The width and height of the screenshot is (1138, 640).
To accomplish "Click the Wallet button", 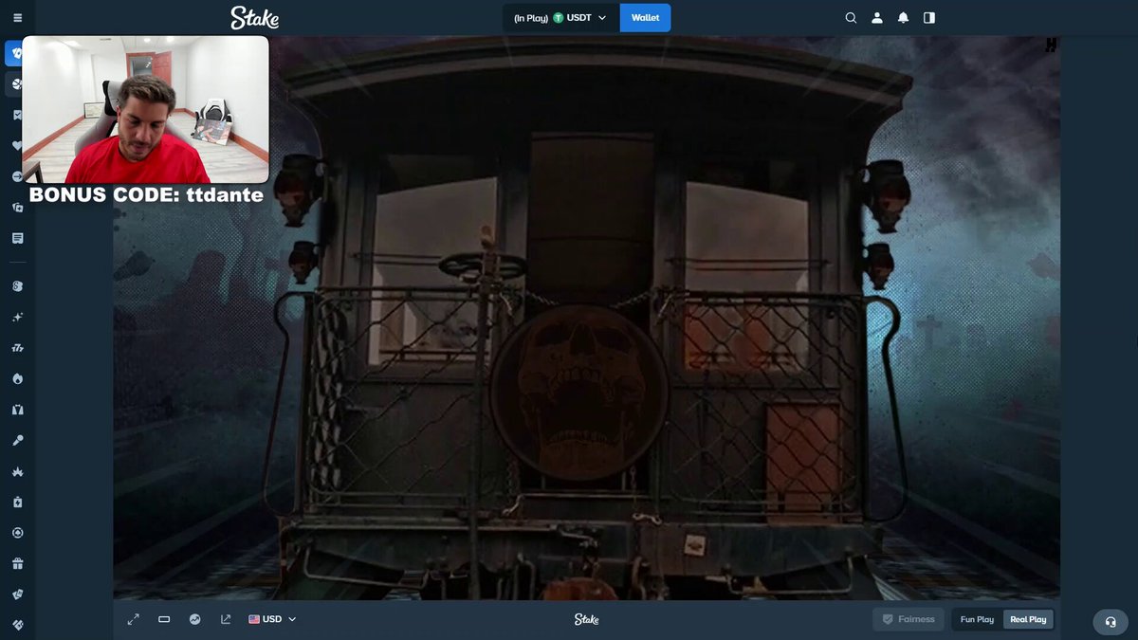I will pyautogui.click(x=645, y=18).
